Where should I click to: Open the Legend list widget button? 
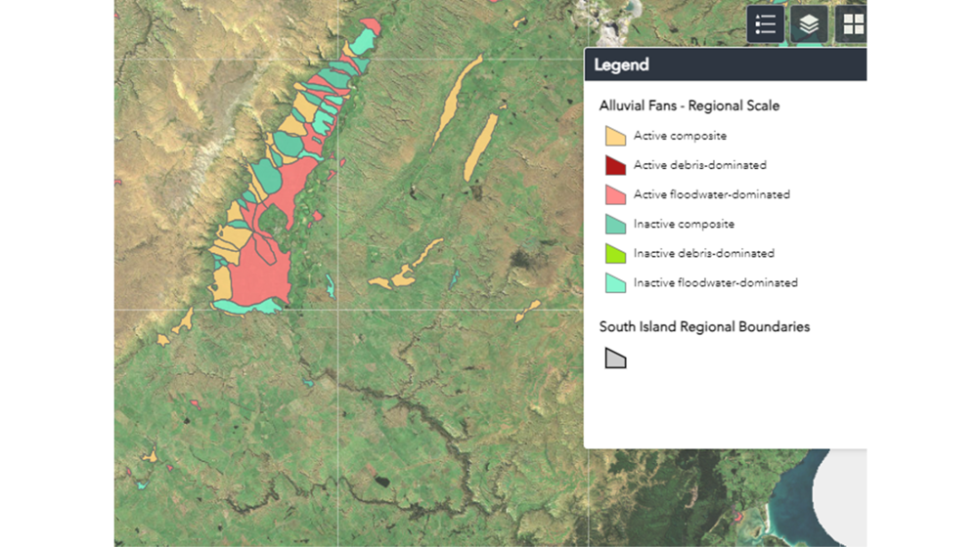tap(766, 24)
